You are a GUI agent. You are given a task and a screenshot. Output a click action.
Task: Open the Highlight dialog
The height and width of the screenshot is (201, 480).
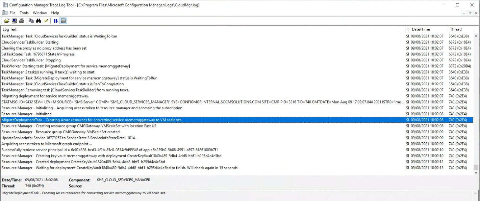46,21
